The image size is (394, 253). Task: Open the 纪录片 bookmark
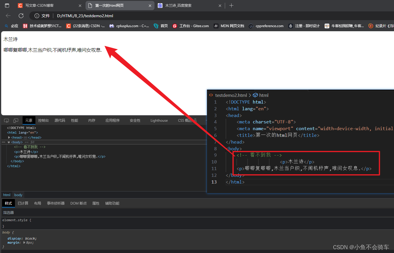[x=381, y=26]
